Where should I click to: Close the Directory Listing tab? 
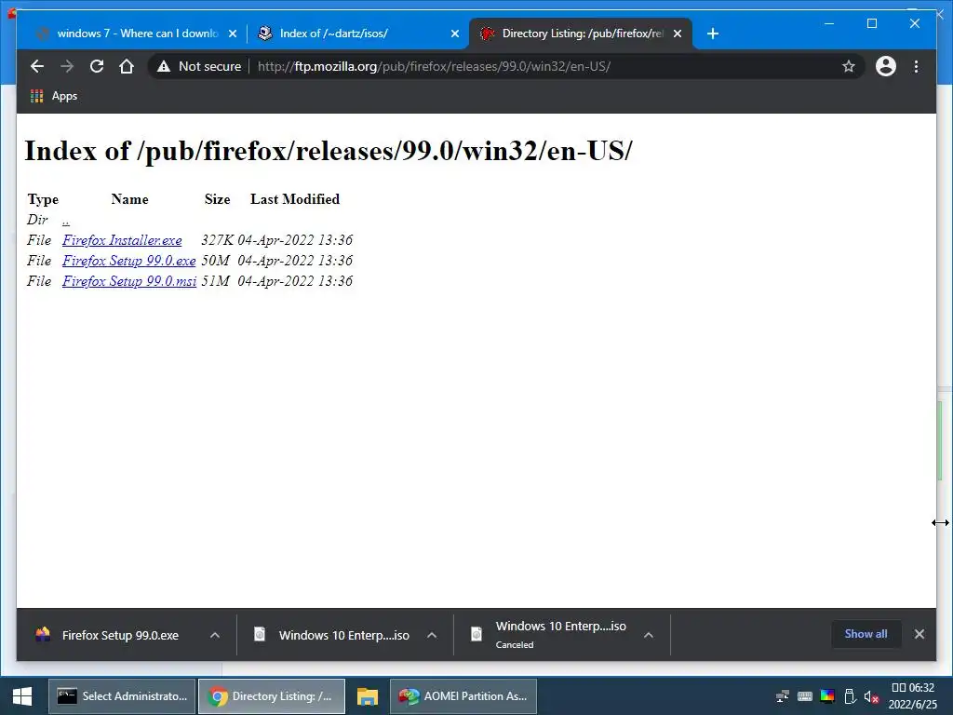678,34
